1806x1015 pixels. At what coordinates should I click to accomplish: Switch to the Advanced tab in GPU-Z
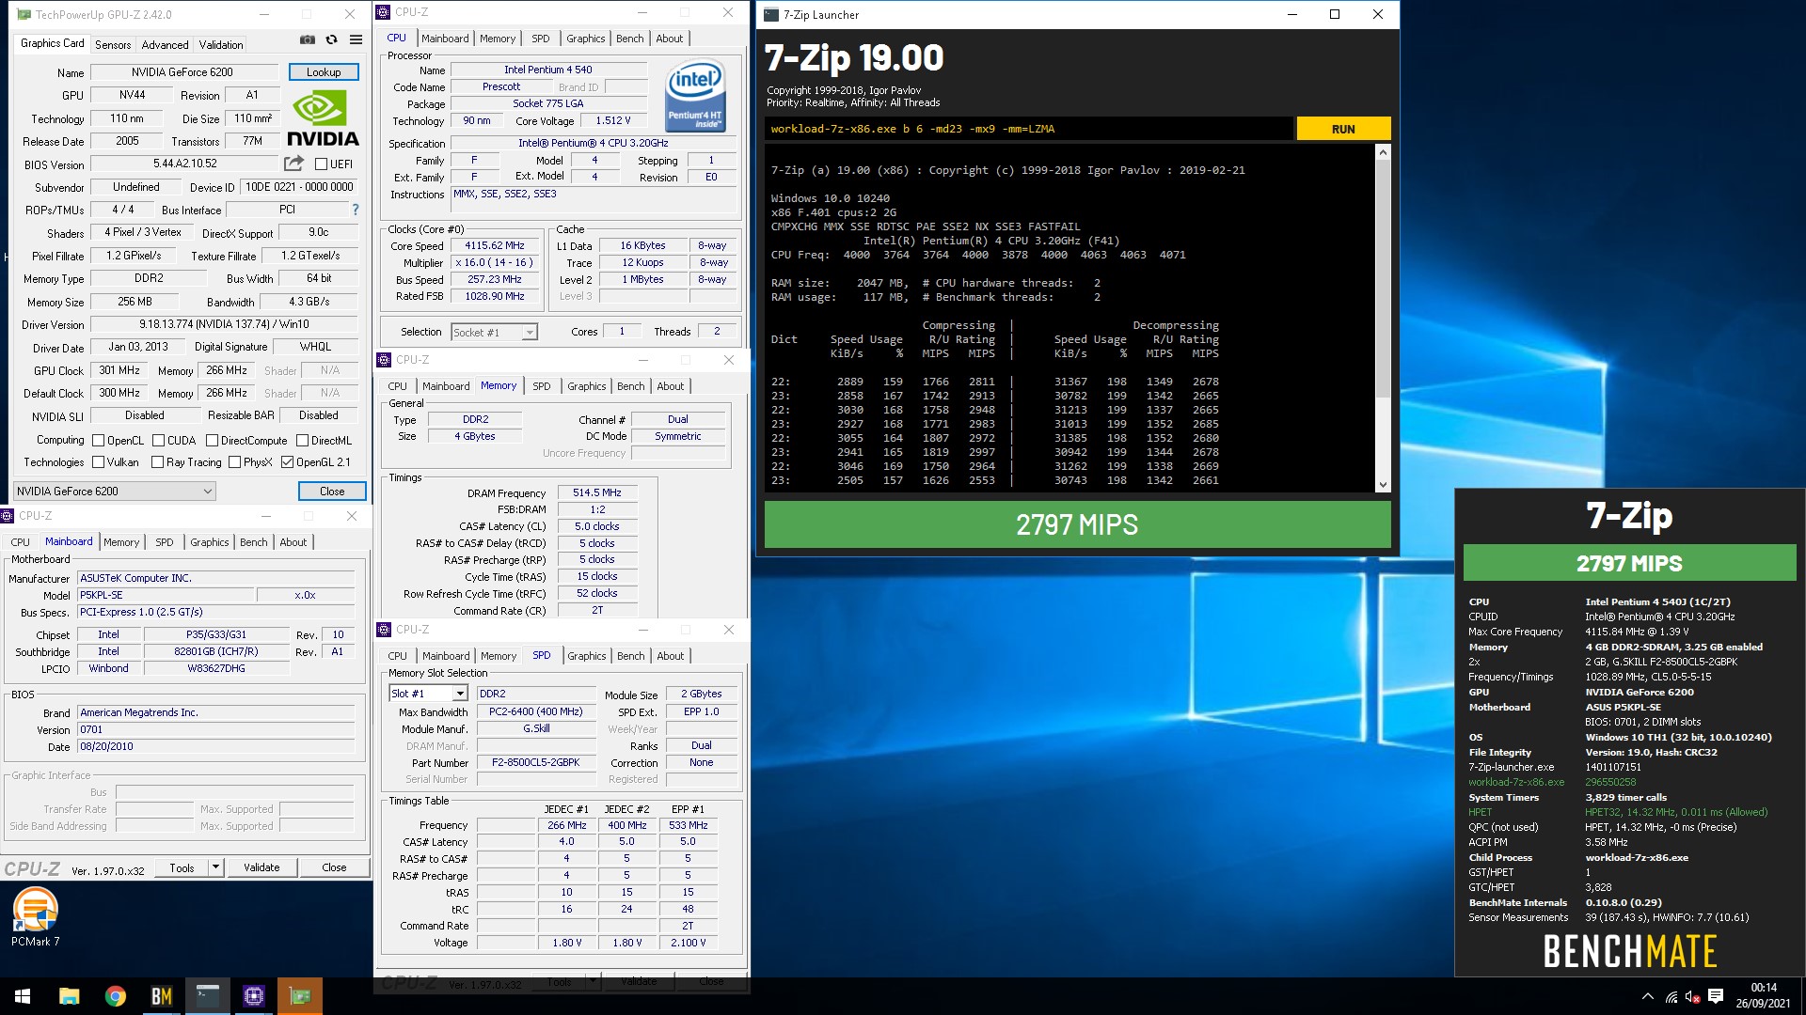[165, 44]
